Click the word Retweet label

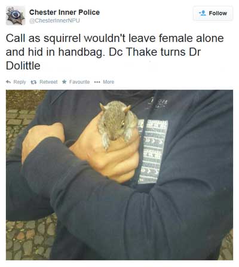coord(48,82)
